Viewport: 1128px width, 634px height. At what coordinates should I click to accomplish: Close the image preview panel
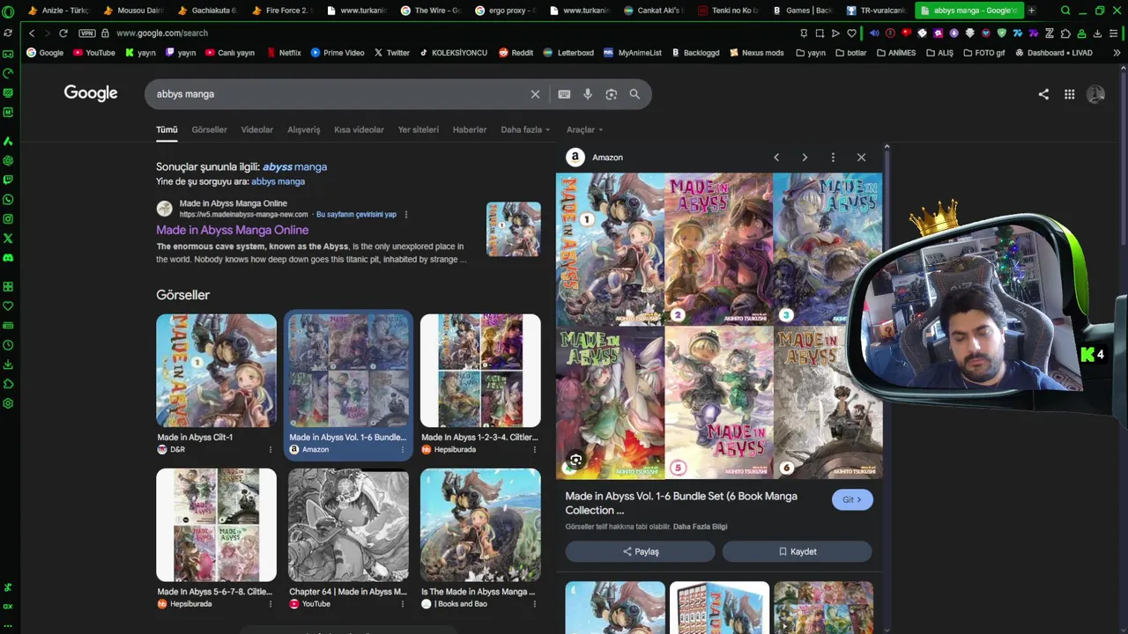pos(861,158)
